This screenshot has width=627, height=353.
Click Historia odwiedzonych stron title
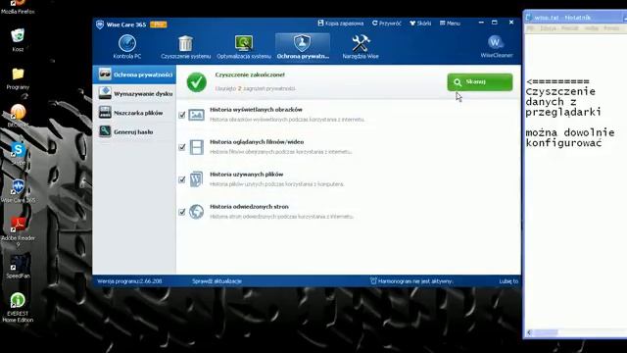(x=249, y=207)
